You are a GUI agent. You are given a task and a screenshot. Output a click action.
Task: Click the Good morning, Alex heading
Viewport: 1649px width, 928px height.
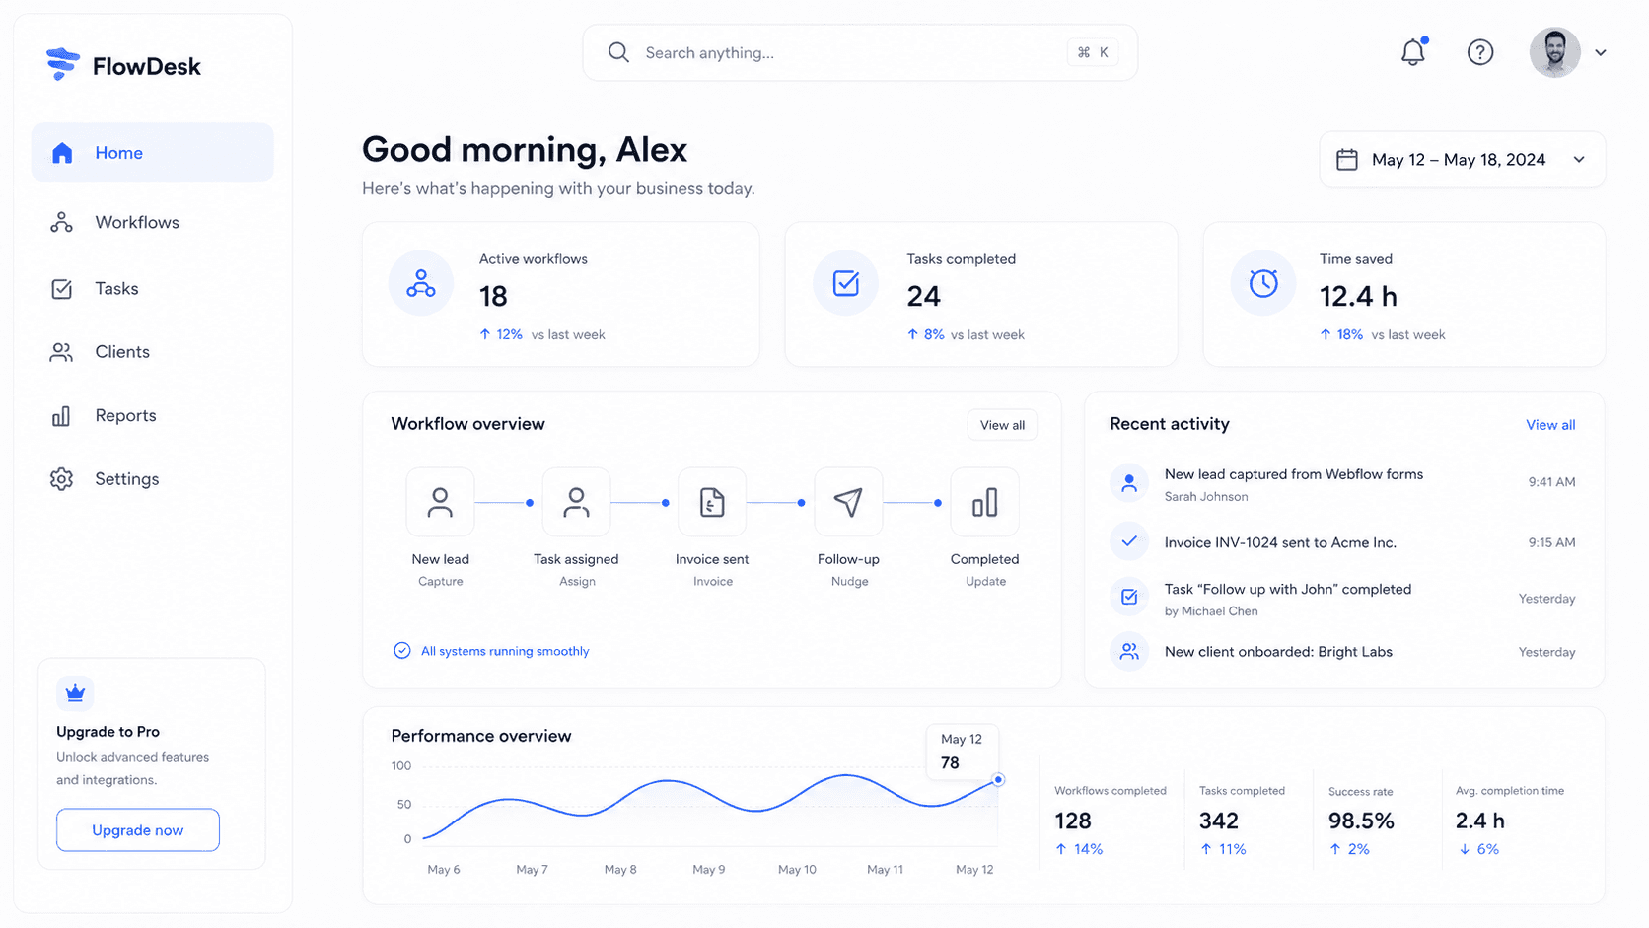point(525,150)
